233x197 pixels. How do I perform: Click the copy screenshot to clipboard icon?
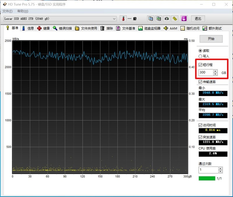(x=158, y=19)
